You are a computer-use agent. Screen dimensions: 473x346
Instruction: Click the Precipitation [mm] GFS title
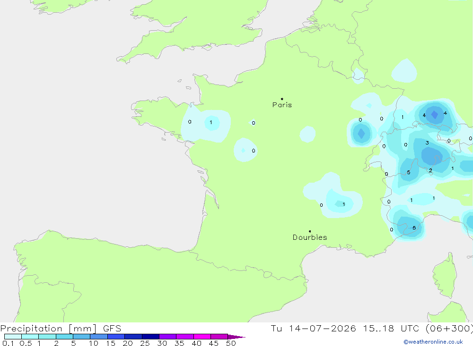[x=61, y=328]
